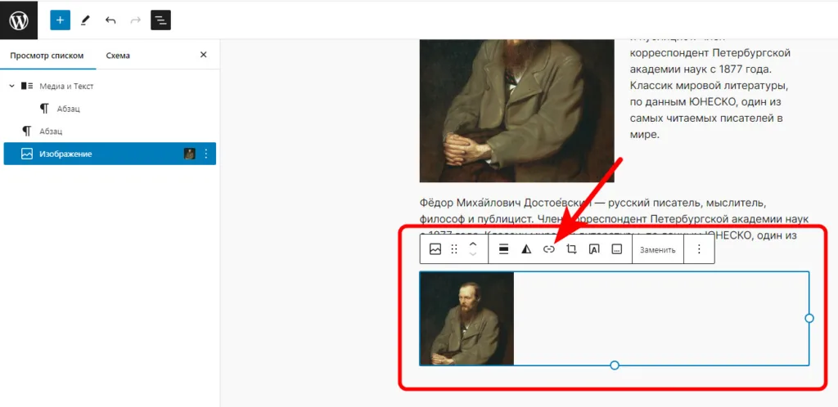Click the insert link icon in block toolbar

[x=549, y=249]
